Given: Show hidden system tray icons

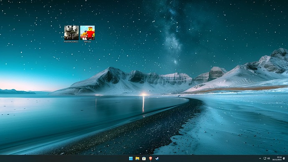Looking at the screenshot, I should click(x=260, y=158).
